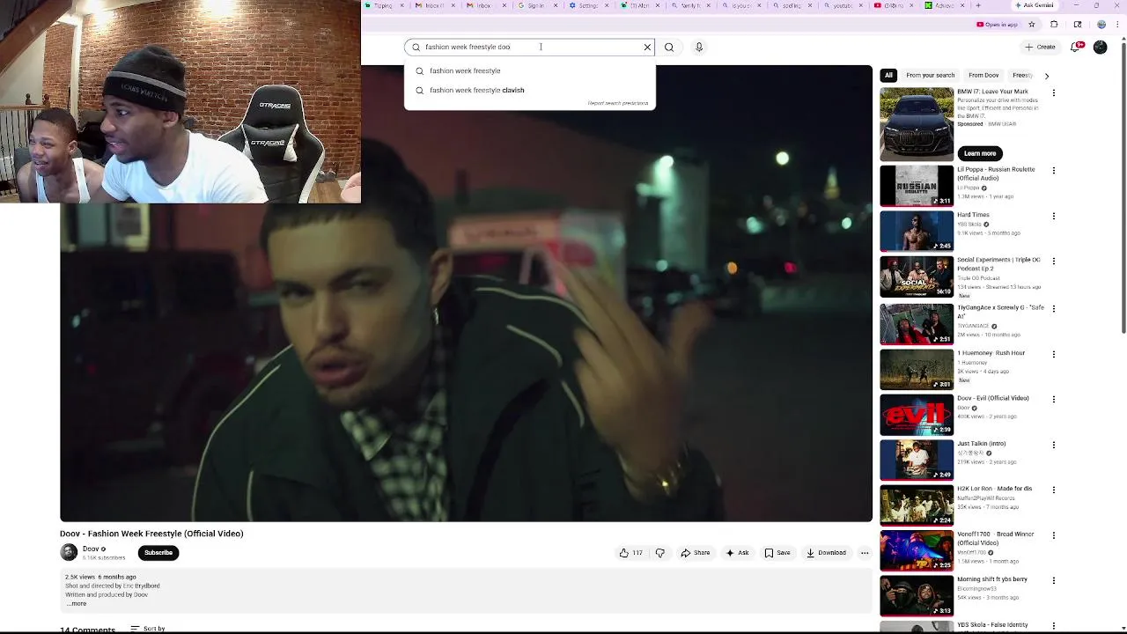Open options menu for Russian Roulette video
1127x634 pixels.
[1054, 170]
